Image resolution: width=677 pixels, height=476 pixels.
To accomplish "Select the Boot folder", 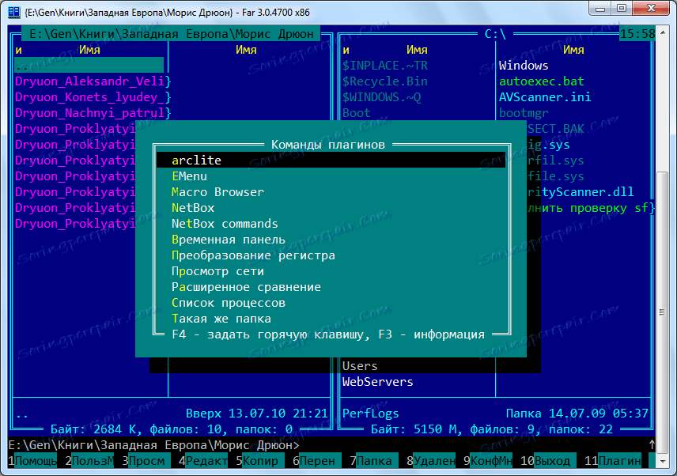I will coord(356,113).
